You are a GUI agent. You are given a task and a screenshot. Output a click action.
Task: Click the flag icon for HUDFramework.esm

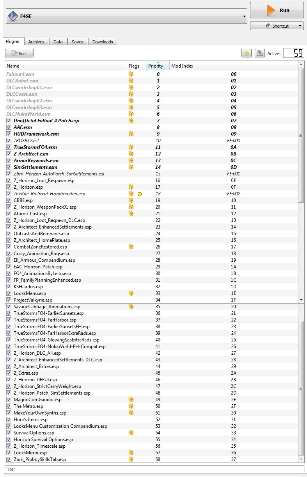[131, 134]
